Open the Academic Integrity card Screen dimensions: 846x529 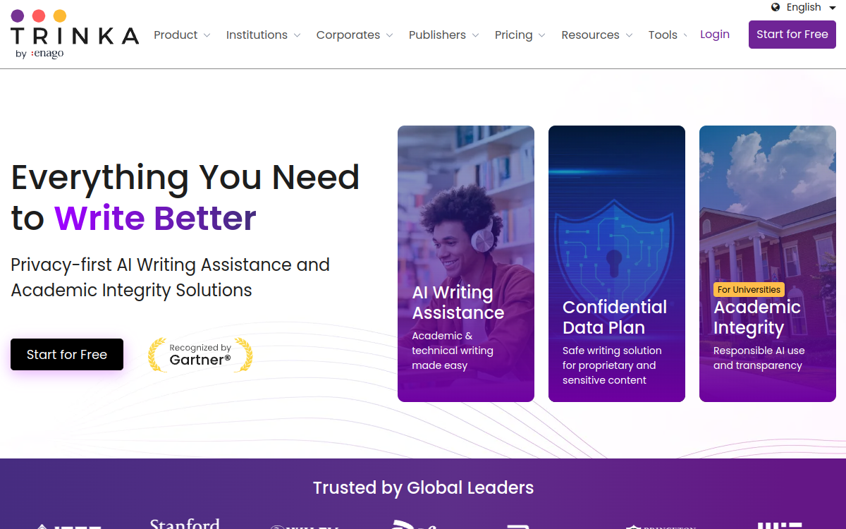tap(768, 264)
